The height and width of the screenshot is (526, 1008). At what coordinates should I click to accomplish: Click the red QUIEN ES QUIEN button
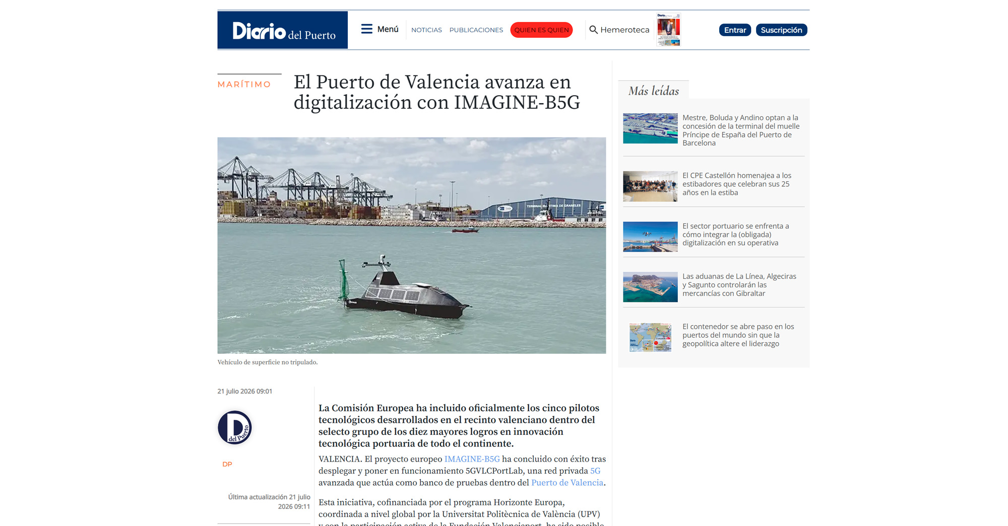click(541, 30)
